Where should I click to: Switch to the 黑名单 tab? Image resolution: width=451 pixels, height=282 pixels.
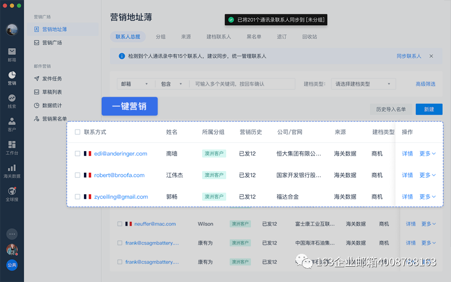coord(254,37)
